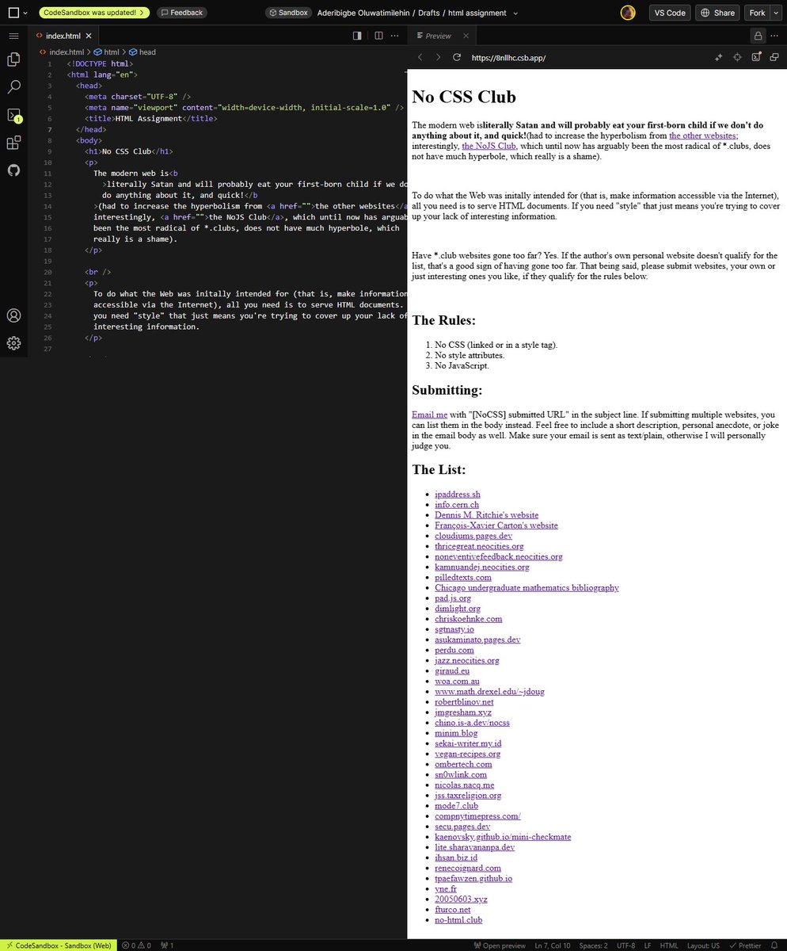Select the index.html editor tab
The height and width of the screenshot is (951, 787).
coord(63,36)
